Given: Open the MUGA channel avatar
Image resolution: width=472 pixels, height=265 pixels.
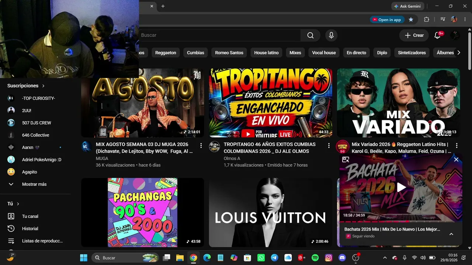Looking at the screenshot, I should click(87, 146).
